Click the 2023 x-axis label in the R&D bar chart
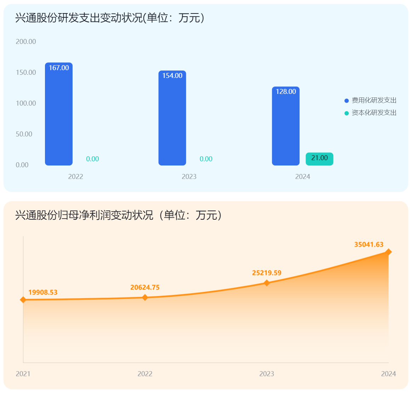The width and height of the screenshot is (410, 393). point(189,176)
